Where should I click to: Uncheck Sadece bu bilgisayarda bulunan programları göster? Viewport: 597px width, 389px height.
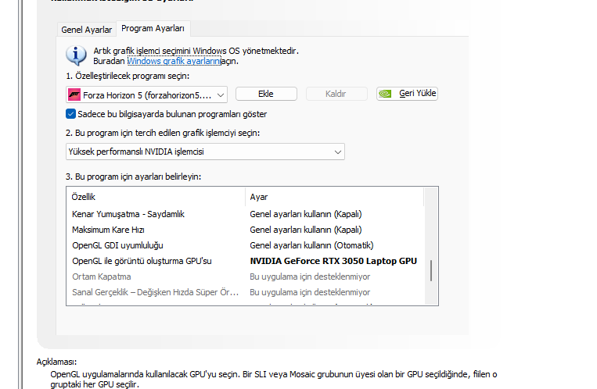coord(71,114)
